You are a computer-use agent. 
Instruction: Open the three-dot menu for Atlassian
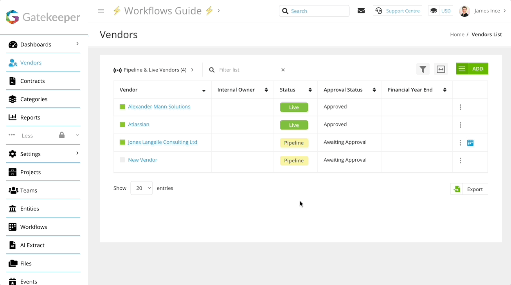(461, 125)
